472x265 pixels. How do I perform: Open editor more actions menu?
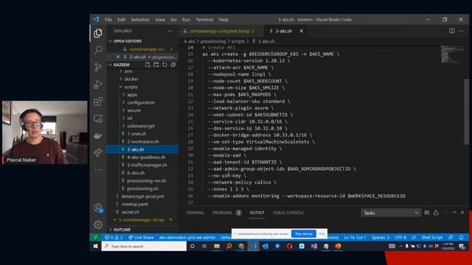click(461, 31)
